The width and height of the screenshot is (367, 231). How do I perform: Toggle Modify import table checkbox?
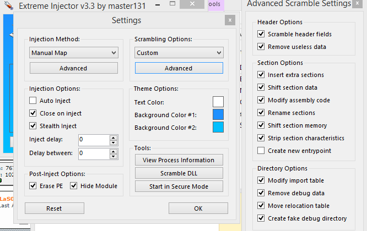[x=261, y=180]
